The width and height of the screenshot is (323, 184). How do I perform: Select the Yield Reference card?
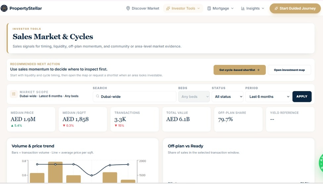[x=290, y=119]
